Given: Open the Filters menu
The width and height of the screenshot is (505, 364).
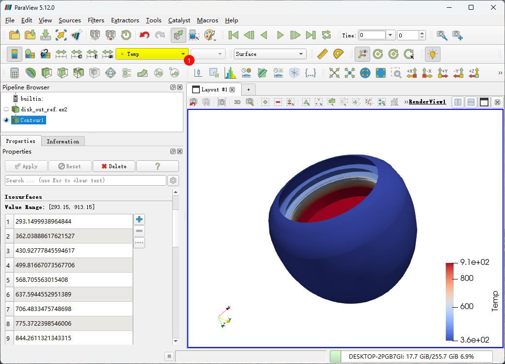Looking at the screenshot, I should click(96, 20).
